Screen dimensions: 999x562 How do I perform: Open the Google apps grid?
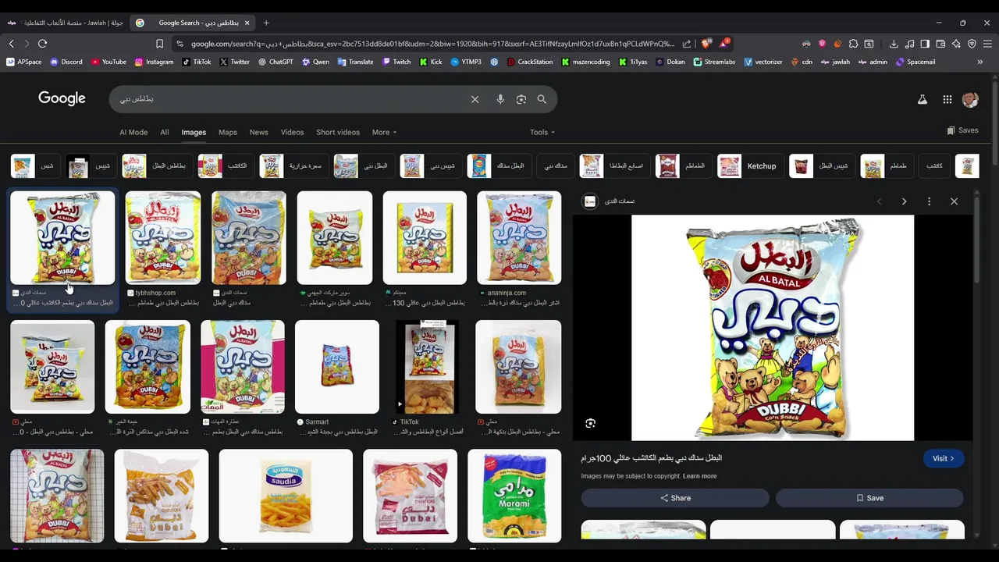[947, 99]
